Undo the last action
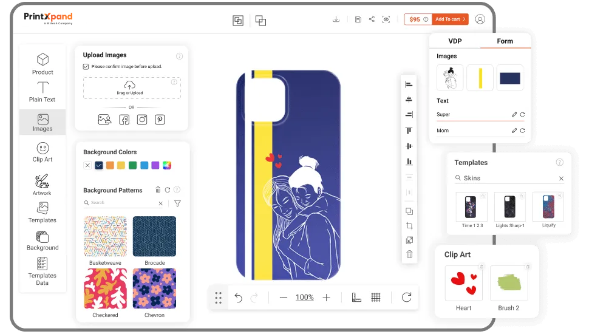 tap(238, 298)
